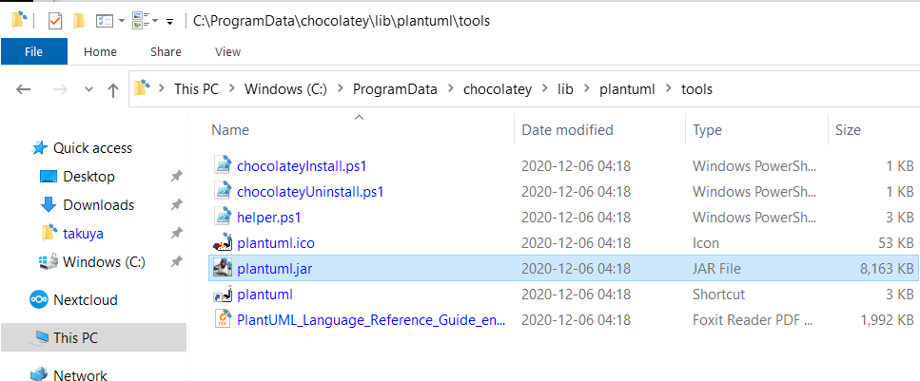Sort files by Date modified column

(x=567, y=129)
